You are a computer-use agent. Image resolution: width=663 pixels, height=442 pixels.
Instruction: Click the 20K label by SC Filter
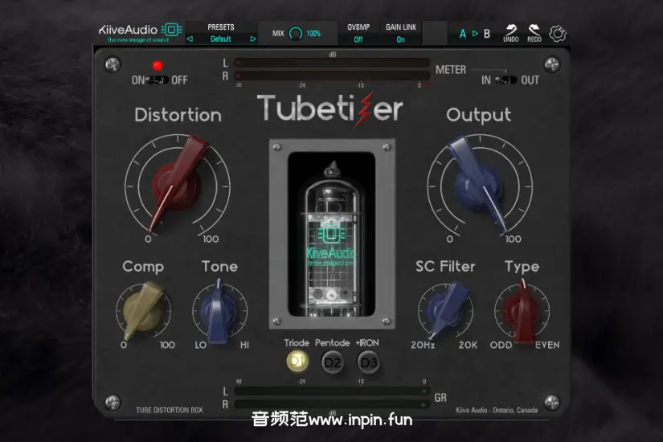click(468, 345)
